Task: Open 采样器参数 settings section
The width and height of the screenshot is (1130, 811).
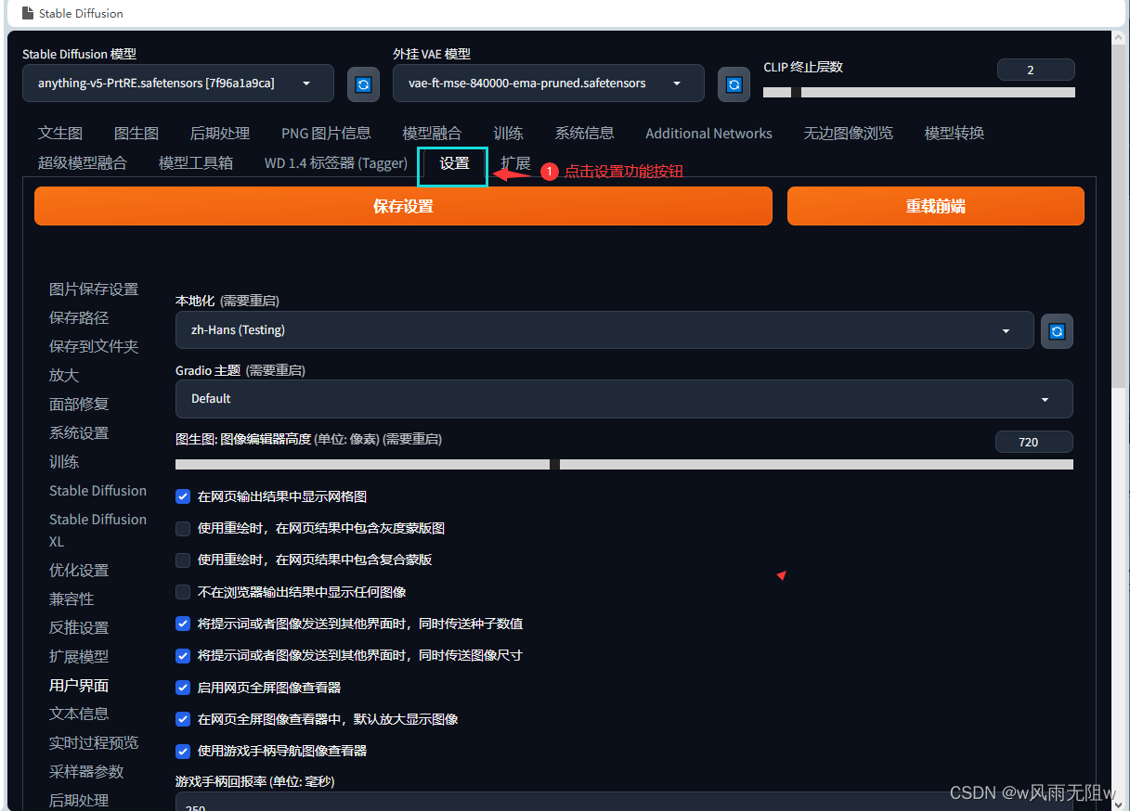Action: pos(86,771)
